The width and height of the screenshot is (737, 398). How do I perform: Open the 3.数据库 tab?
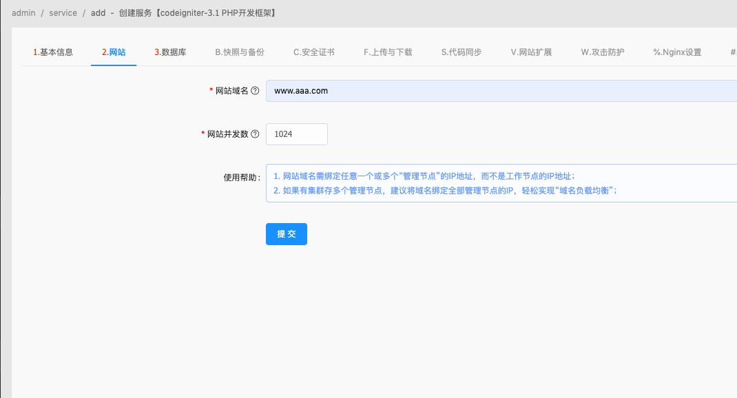(x=170, y=52)
